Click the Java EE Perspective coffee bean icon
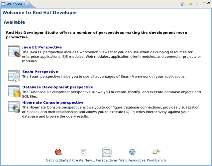The image size is (212, 166). point(14,51)
